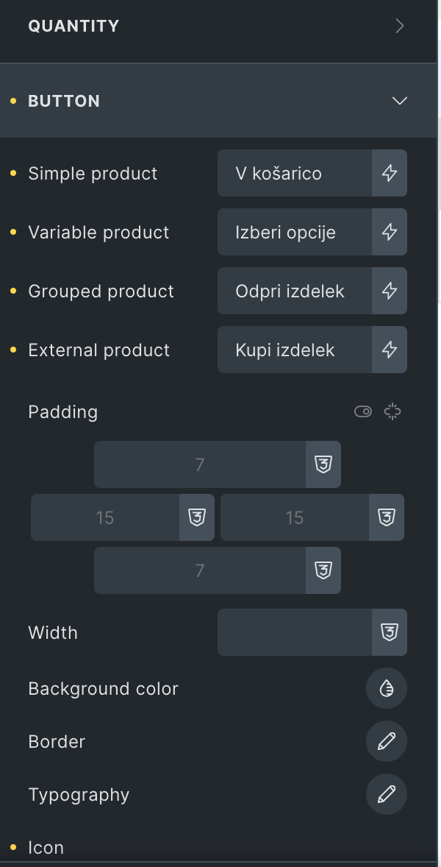Viewport: 441px width, 867px height.
Task: Expand the Quantity section
Action: coord(399,26)
